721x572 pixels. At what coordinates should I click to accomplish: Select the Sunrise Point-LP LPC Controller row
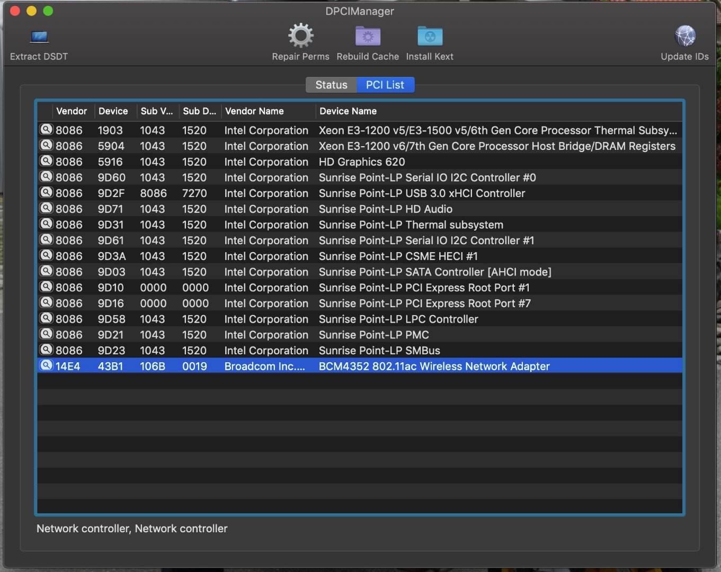[x=398, y=319]
